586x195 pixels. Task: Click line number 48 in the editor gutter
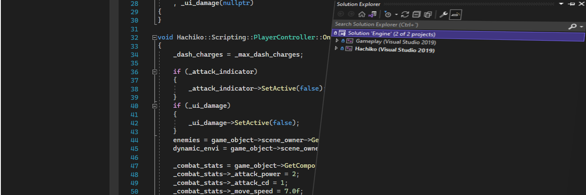point(134,174)
